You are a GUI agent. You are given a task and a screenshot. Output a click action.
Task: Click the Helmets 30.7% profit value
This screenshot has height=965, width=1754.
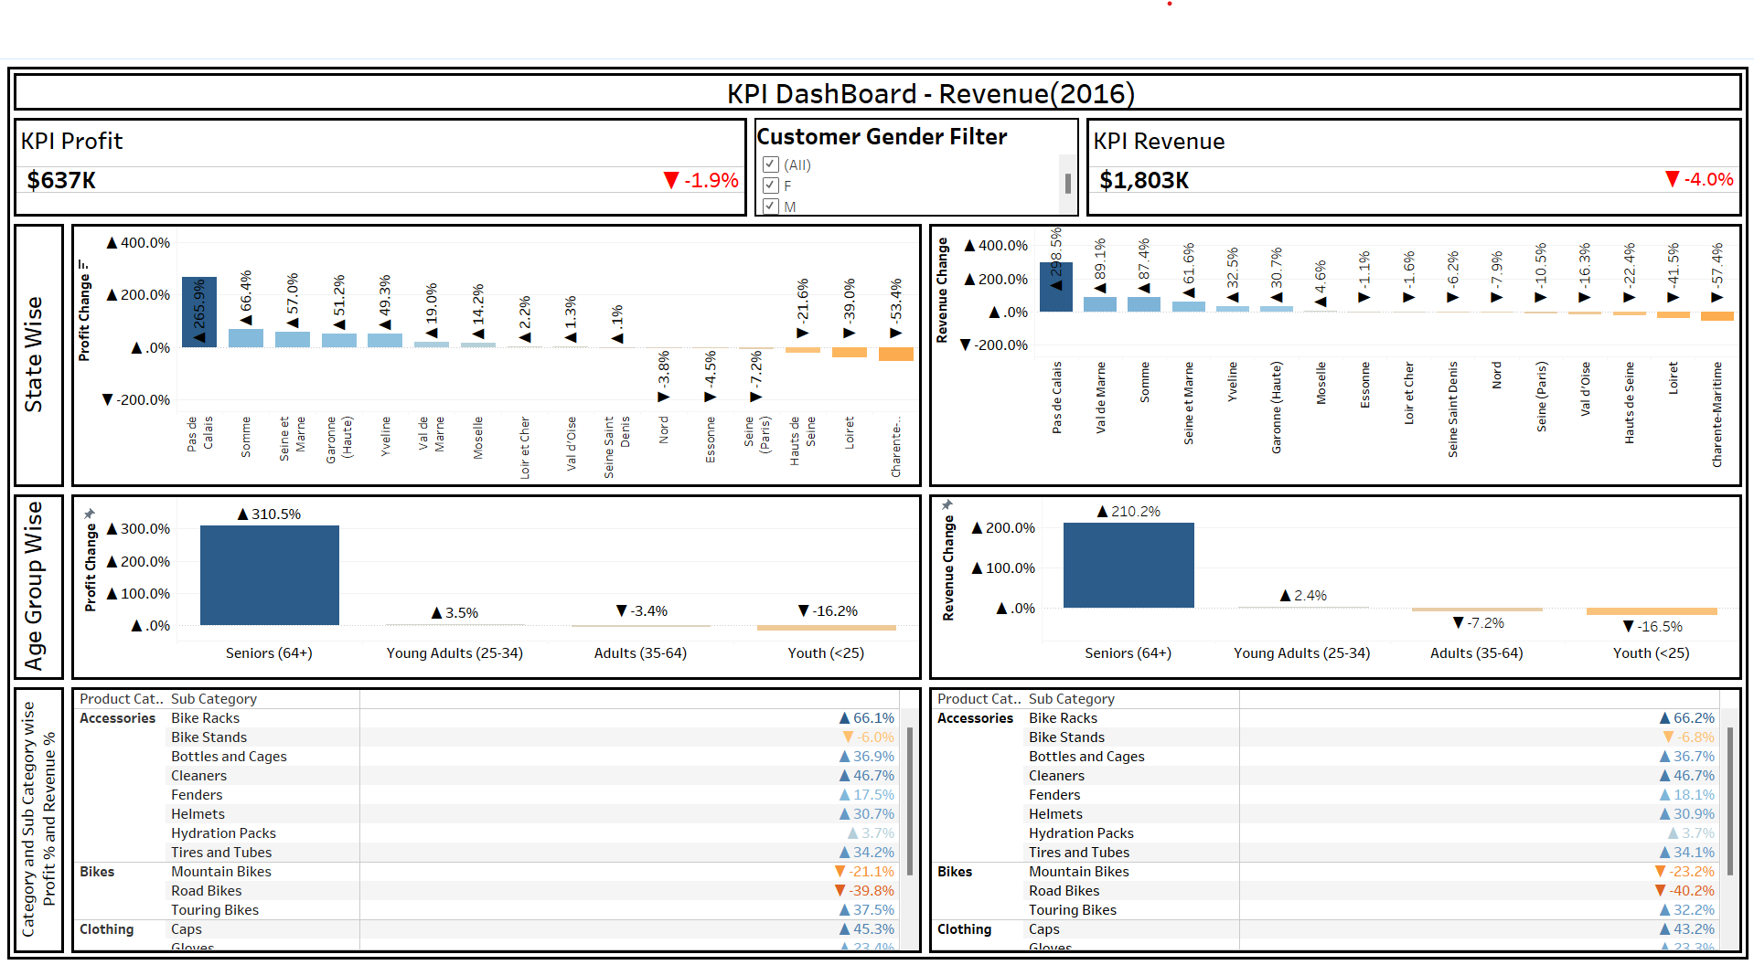pos(867,814)
